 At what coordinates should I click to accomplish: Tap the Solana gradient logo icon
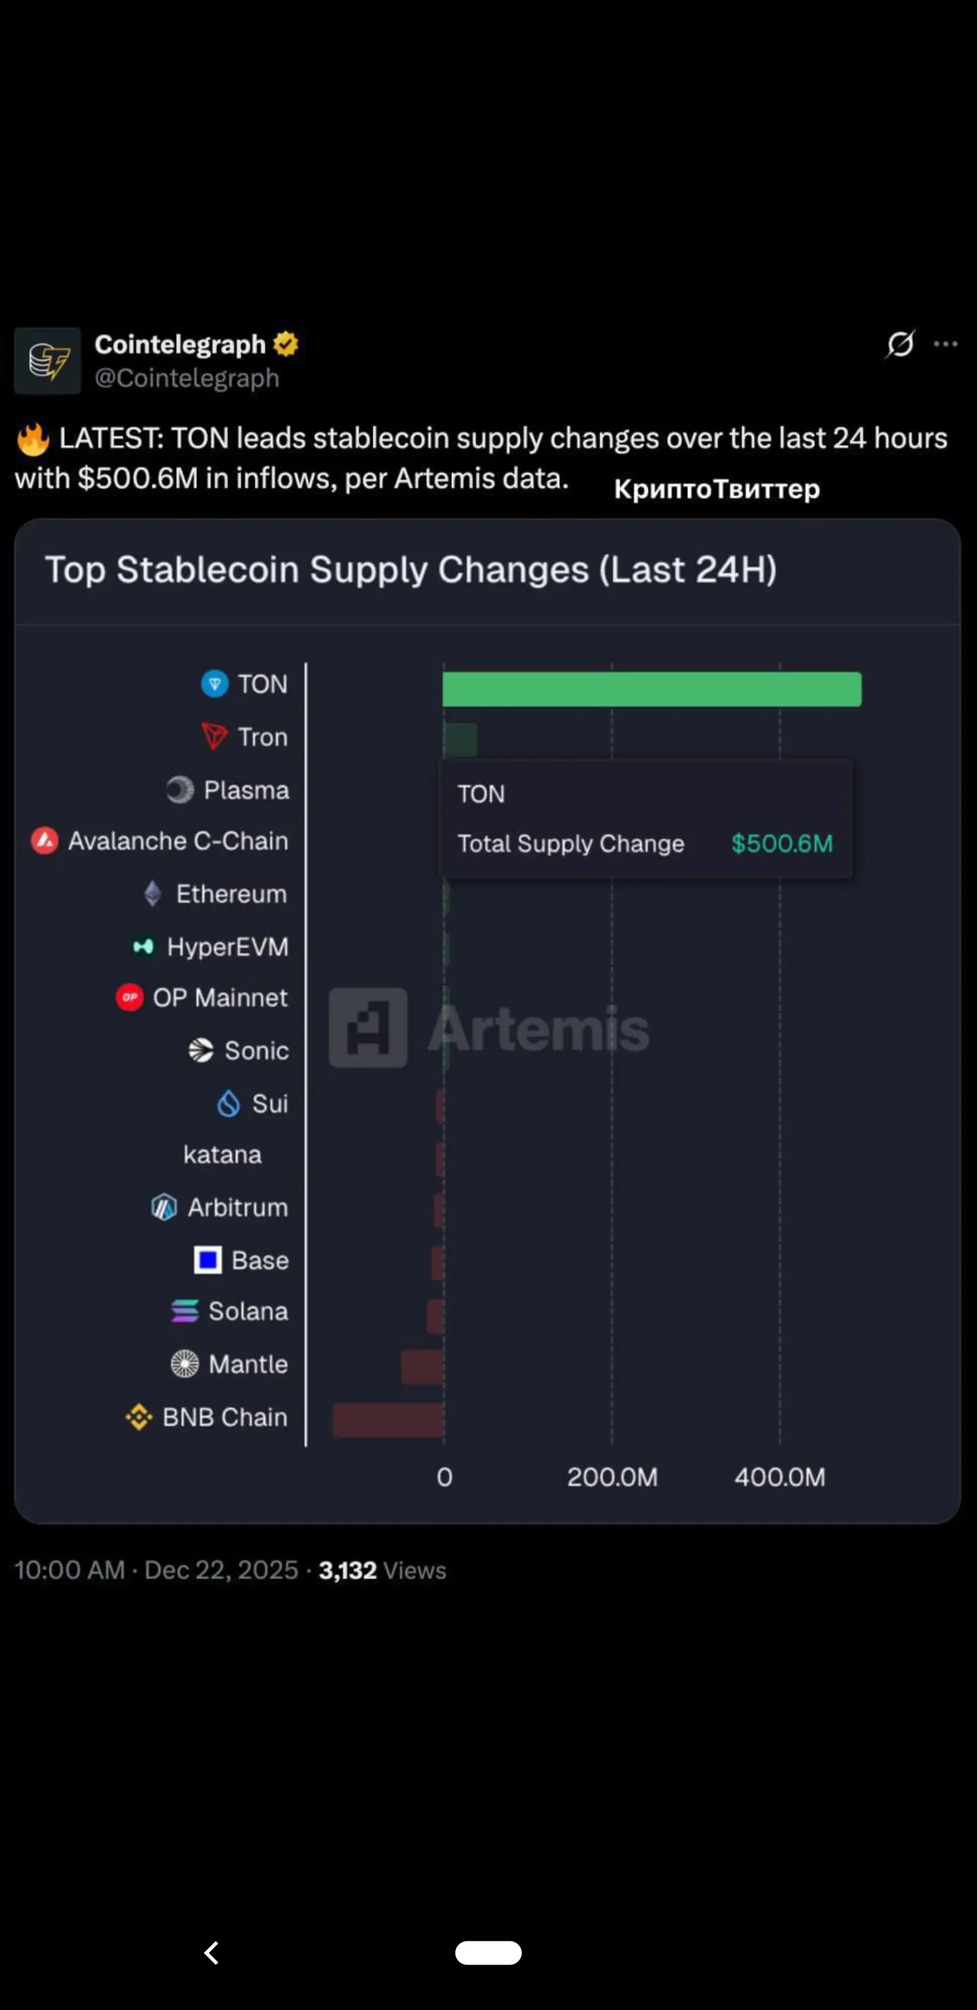tap(185, 1311)
